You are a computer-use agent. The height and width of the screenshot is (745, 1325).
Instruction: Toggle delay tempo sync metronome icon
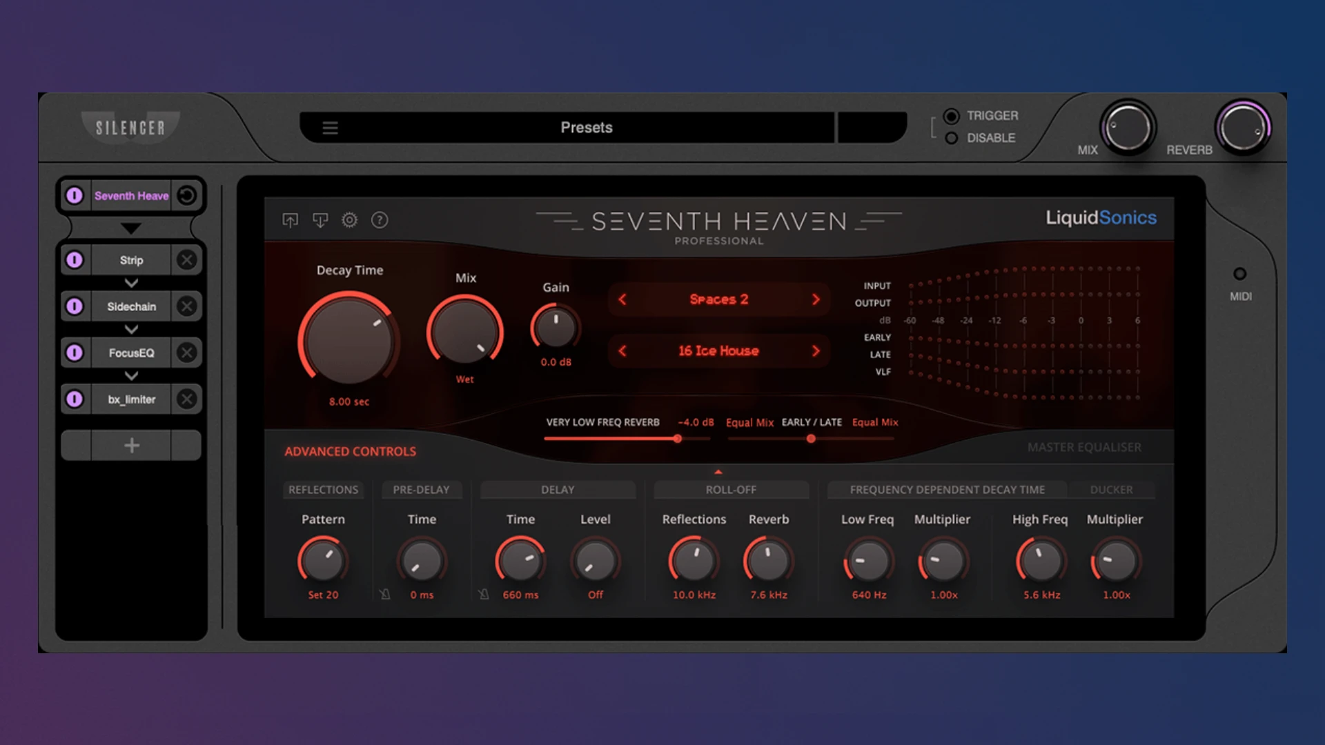coord(484,594)
